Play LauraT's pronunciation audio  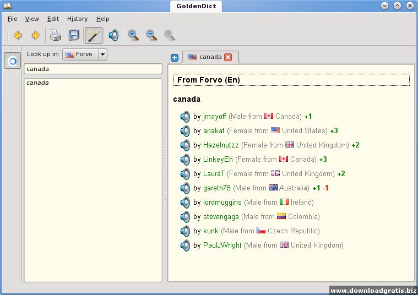point(185,174)
